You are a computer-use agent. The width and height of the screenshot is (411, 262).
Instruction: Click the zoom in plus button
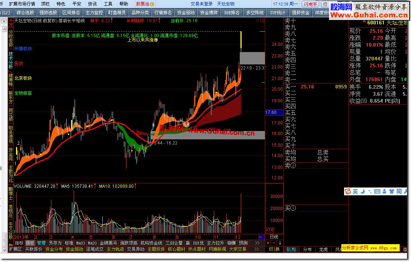pos(268,243)
